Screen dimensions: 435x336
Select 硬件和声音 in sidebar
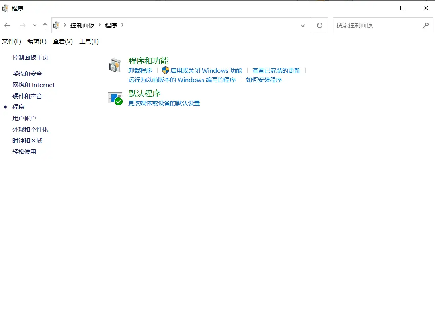click(x=27, y=96)
